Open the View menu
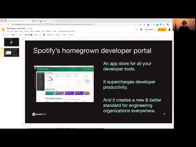Image resolution: width=196 pixels, height=147 pixels. (16, 31)
